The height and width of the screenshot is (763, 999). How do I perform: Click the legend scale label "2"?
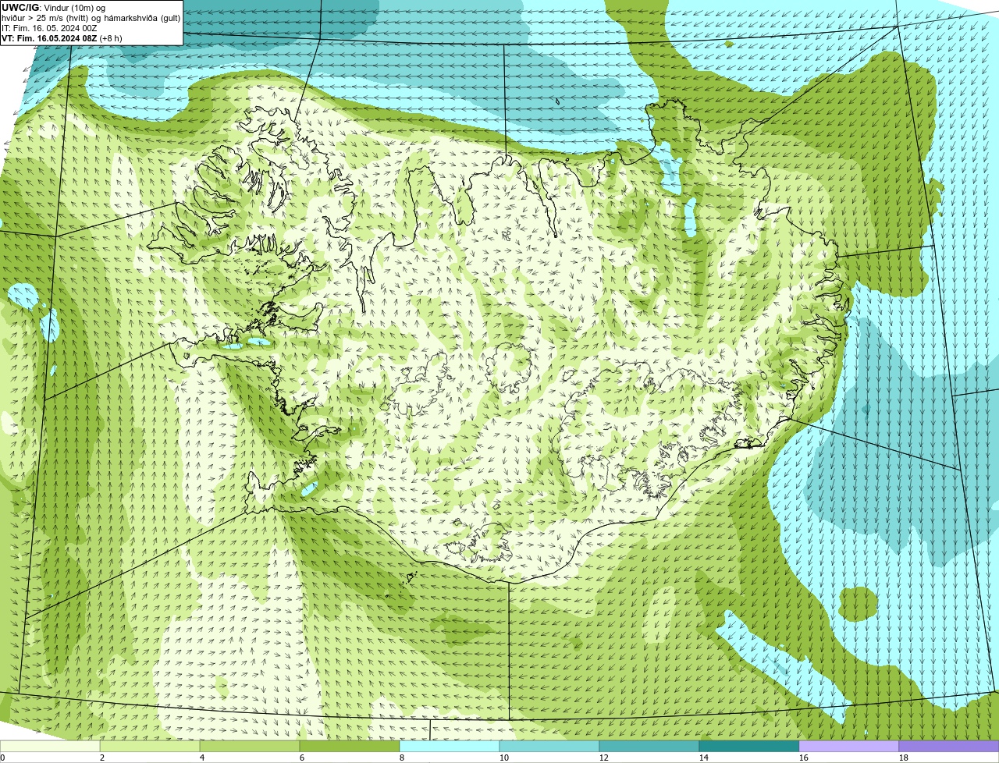[102, 758]
